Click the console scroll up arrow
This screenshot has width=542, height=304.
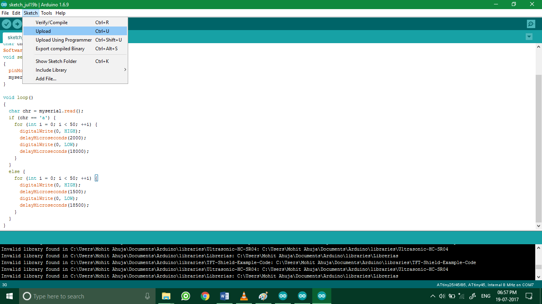coord(538,248)
